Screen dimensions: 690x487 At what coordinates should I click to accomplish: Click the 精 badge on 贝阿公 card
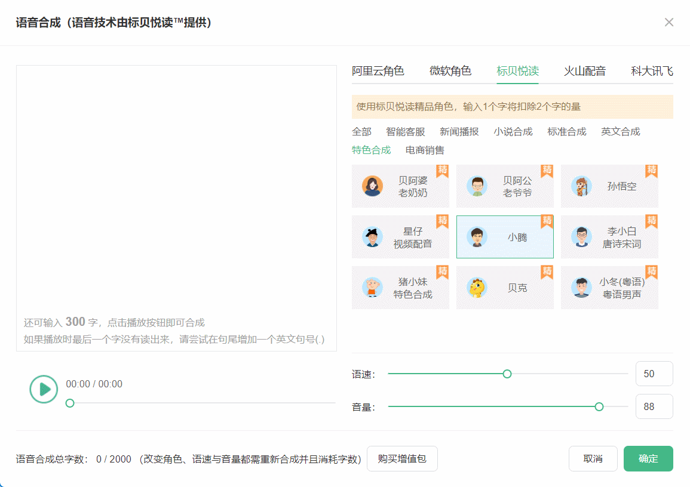pyautogui.click(x=547, y=171)
